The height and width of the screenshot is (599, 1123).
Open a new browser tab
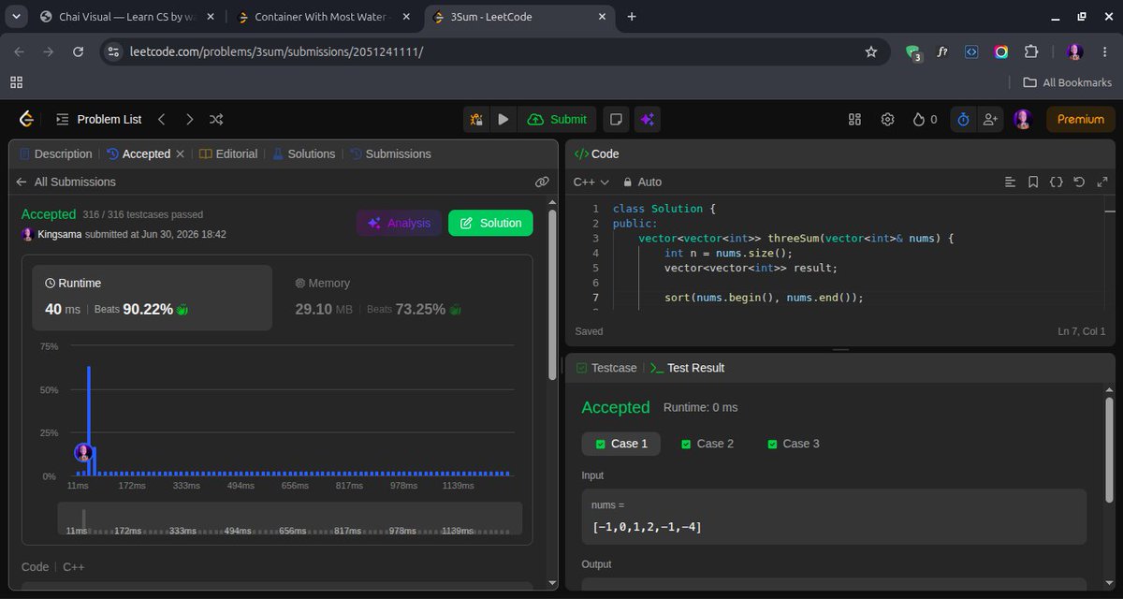point(632,17)
